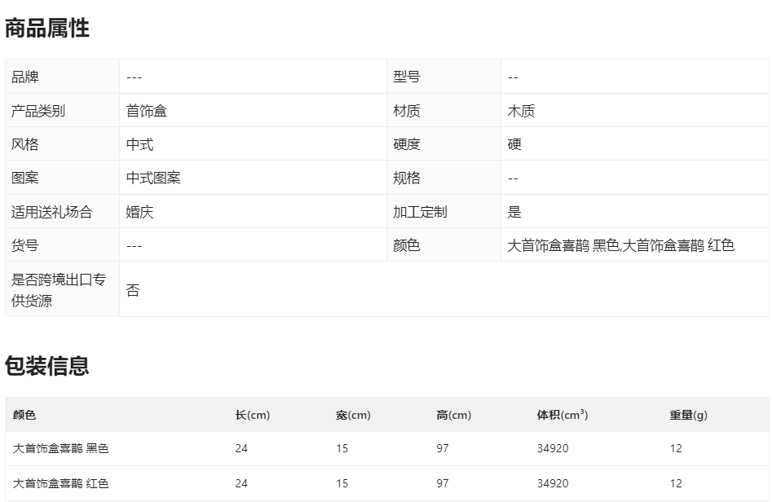
Task: Click the 商品属性 section heading
Action: pyautogui.click(x=47, y=29)
